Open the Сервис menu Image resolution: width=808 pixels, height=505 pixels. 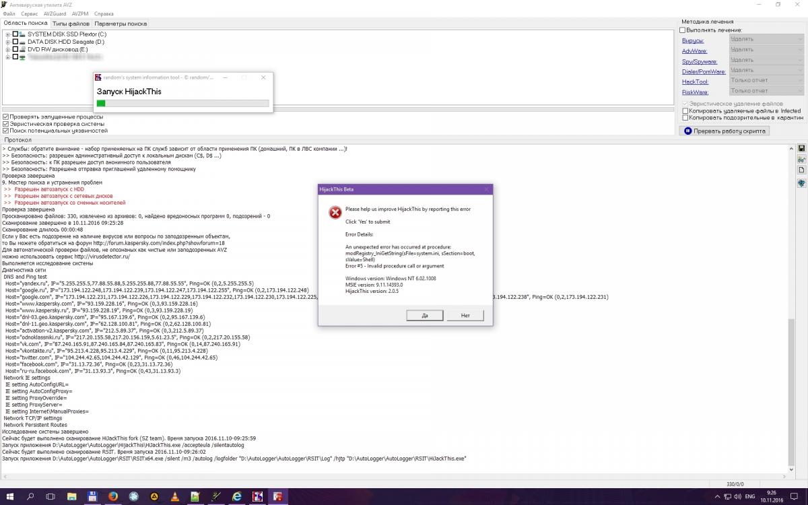[x=29, y=13]
